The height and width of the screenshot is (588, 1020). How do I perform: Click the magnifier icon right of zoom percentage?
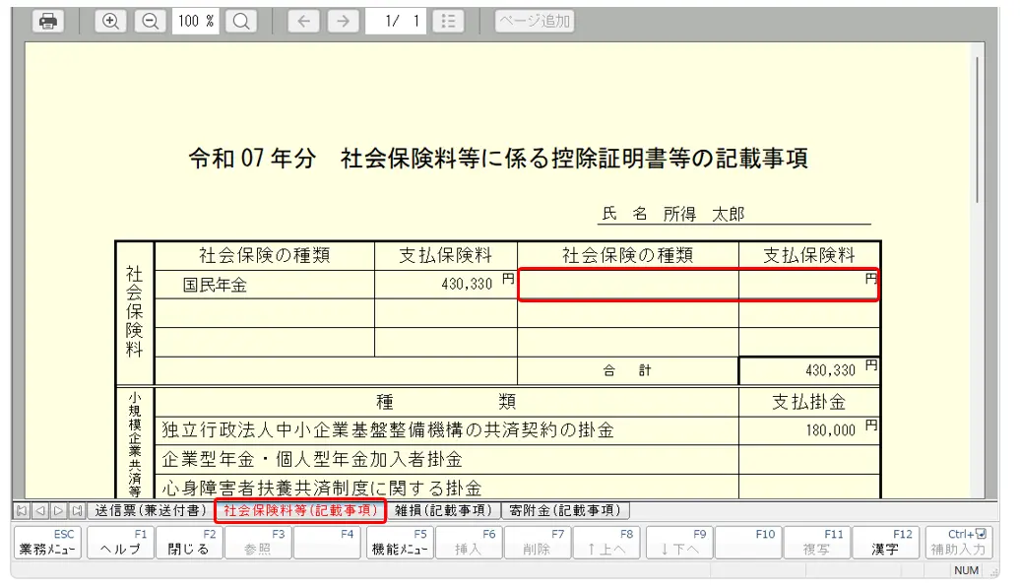pyautogui.click(x=239, y=22)
